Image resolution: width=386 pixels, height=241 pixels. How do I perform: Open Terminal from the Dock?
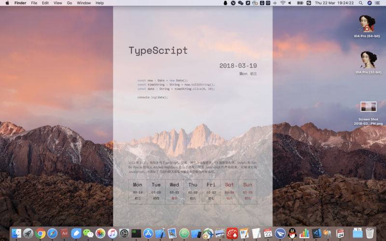tap(136, 233)
